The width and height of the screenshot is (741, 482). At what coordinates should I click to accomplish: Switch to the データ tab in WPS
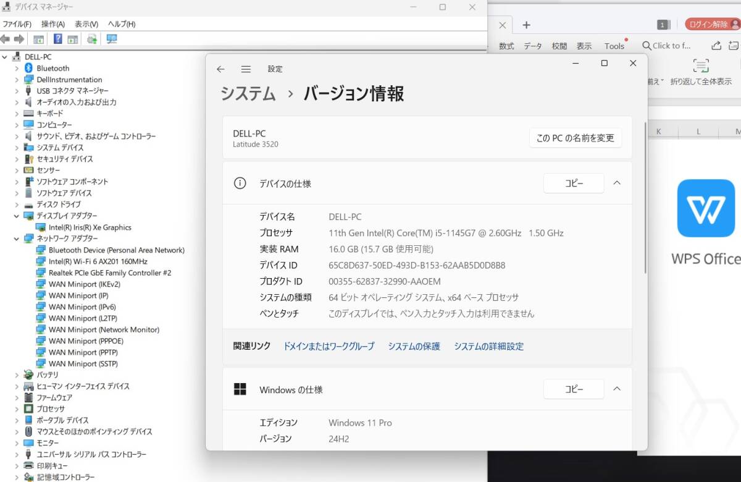coord(533,46)
